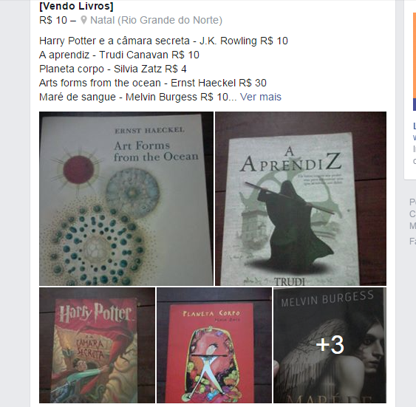Open the Harry Potter Câmara Secreta photo

click(97, 345)
